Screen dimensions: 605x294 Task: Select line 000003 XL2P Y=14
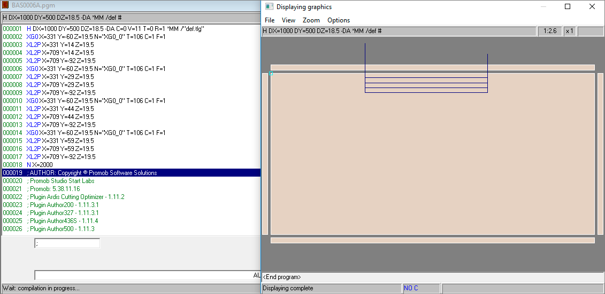(131, 45)
